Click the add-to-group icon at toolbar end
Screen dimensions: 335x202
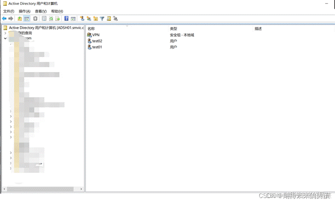[115, 18]
